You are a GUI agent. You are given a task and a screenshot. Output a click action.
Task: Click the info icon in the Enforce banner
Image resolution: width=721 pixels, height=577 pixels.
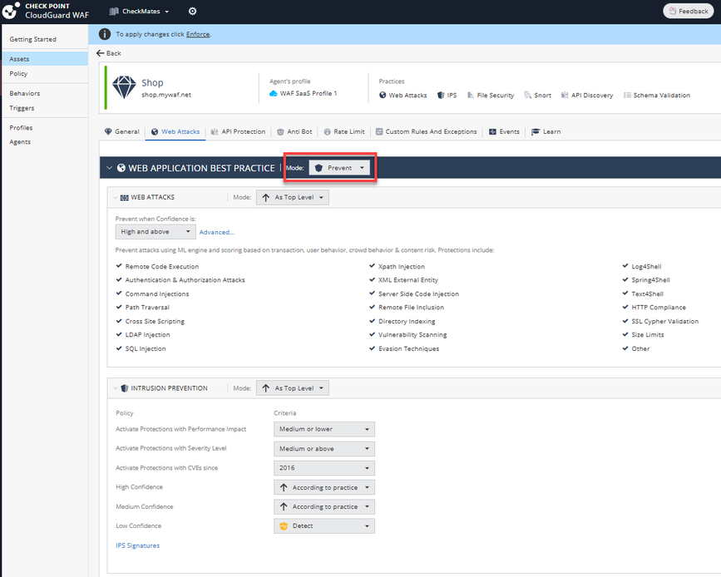(x=105, y=34)
